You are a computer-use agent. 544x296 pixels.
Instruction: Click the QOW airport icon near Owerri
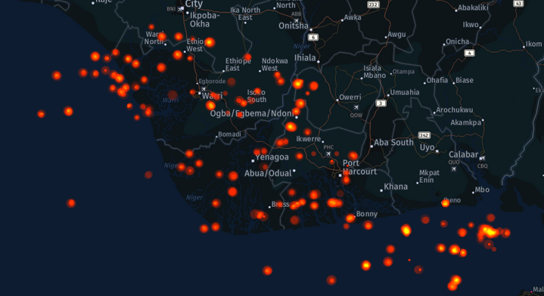click(356, 108)
